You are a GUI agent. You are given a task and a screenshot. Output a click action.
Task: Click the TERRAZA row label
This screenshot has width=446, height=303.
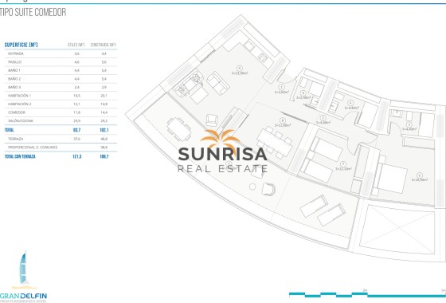(x=16, y=139)
